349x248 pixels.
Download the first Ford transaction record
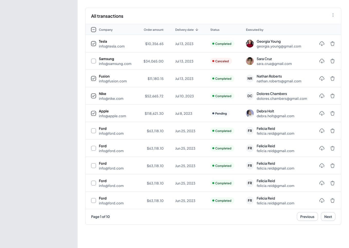[322, 131]
